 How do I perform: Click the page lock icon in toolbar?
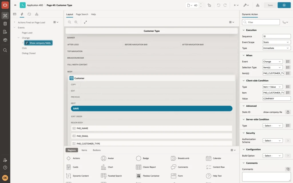coord(209,5)
